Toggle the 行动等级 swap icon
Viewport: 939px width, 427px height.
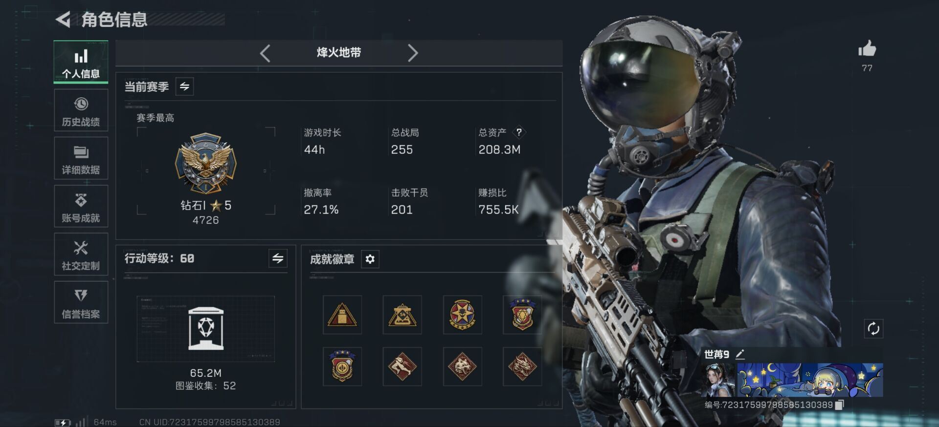(x=278, y=258)
